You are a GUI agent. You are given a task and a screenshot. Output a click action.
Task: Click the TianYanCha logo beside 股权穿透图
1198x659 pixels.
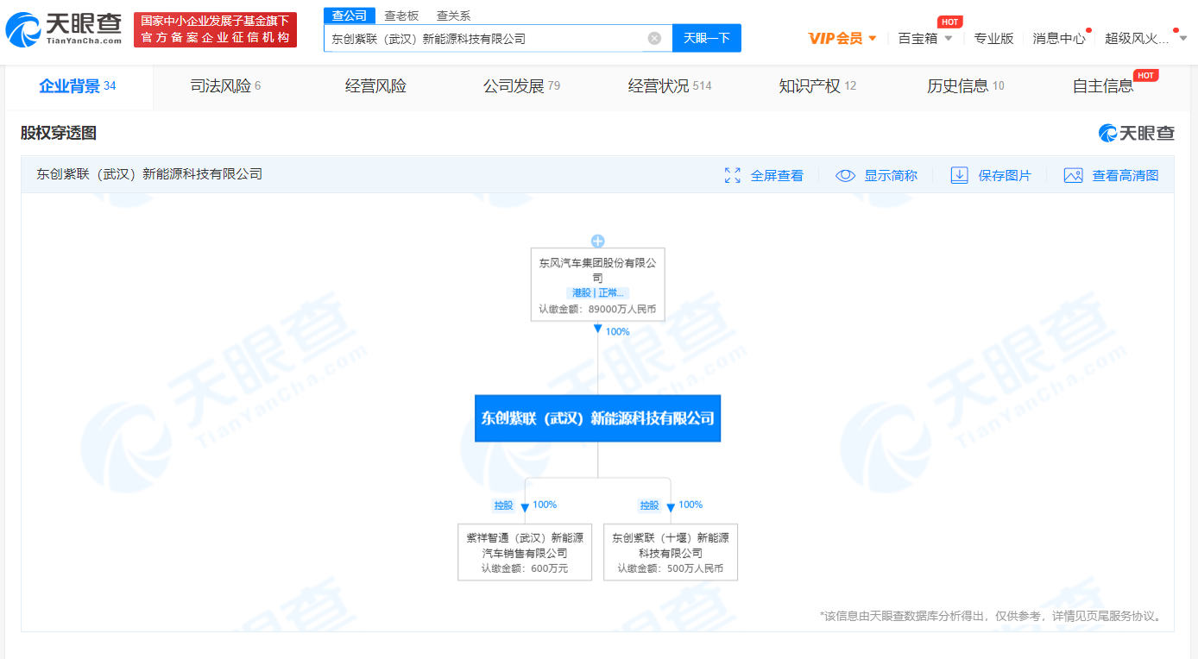(x=1136, y=133)
